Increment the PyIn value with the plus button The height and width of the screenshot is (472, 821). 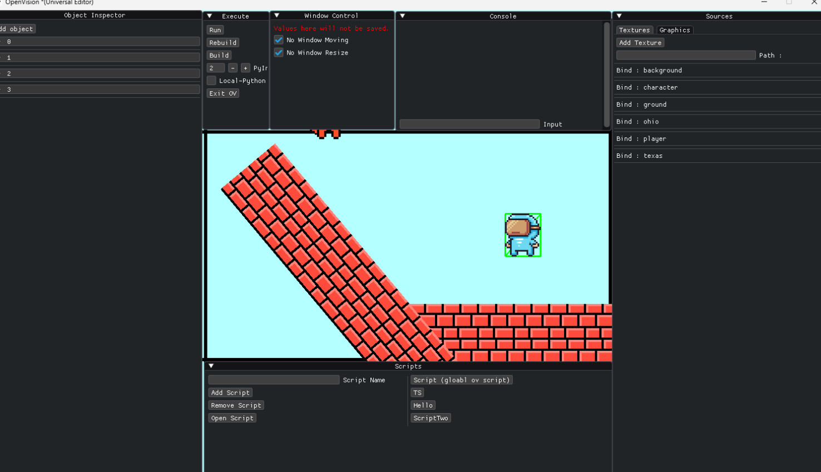245,67
